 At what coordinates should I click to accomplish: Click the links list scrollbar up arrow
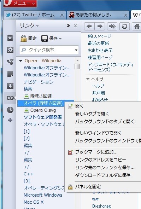(x=77, y=60)
